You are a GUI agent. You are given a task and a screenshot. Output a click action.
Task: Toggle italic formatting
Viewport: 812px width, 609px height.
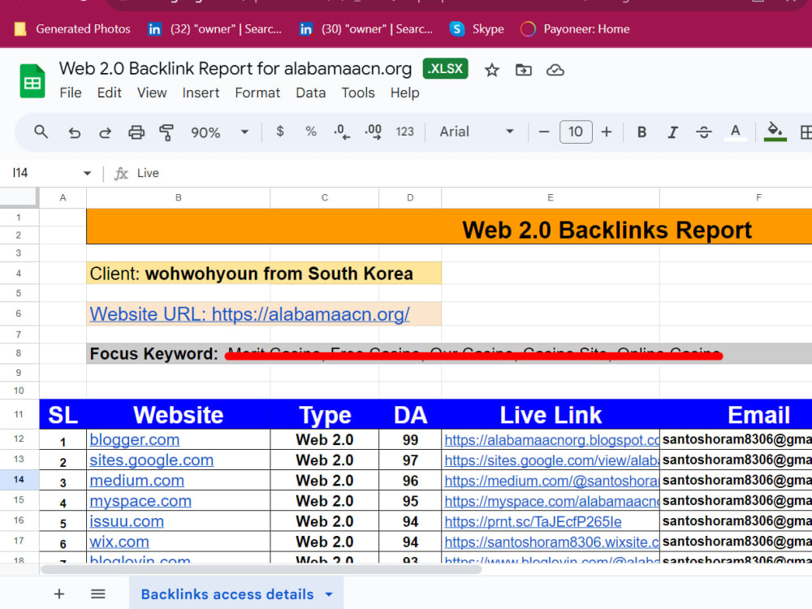tap(672, 132)
